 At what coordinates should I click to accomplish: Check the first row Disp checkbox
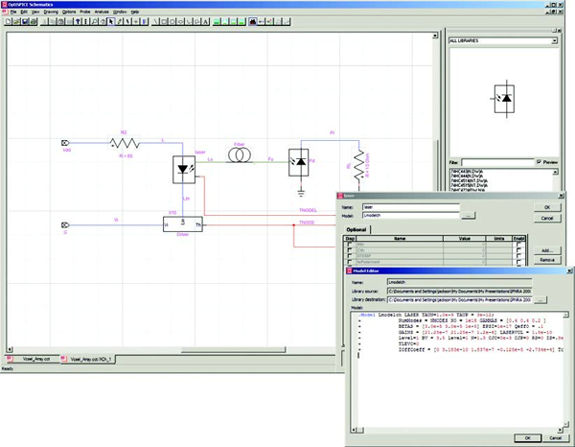[x=349, y=246]
